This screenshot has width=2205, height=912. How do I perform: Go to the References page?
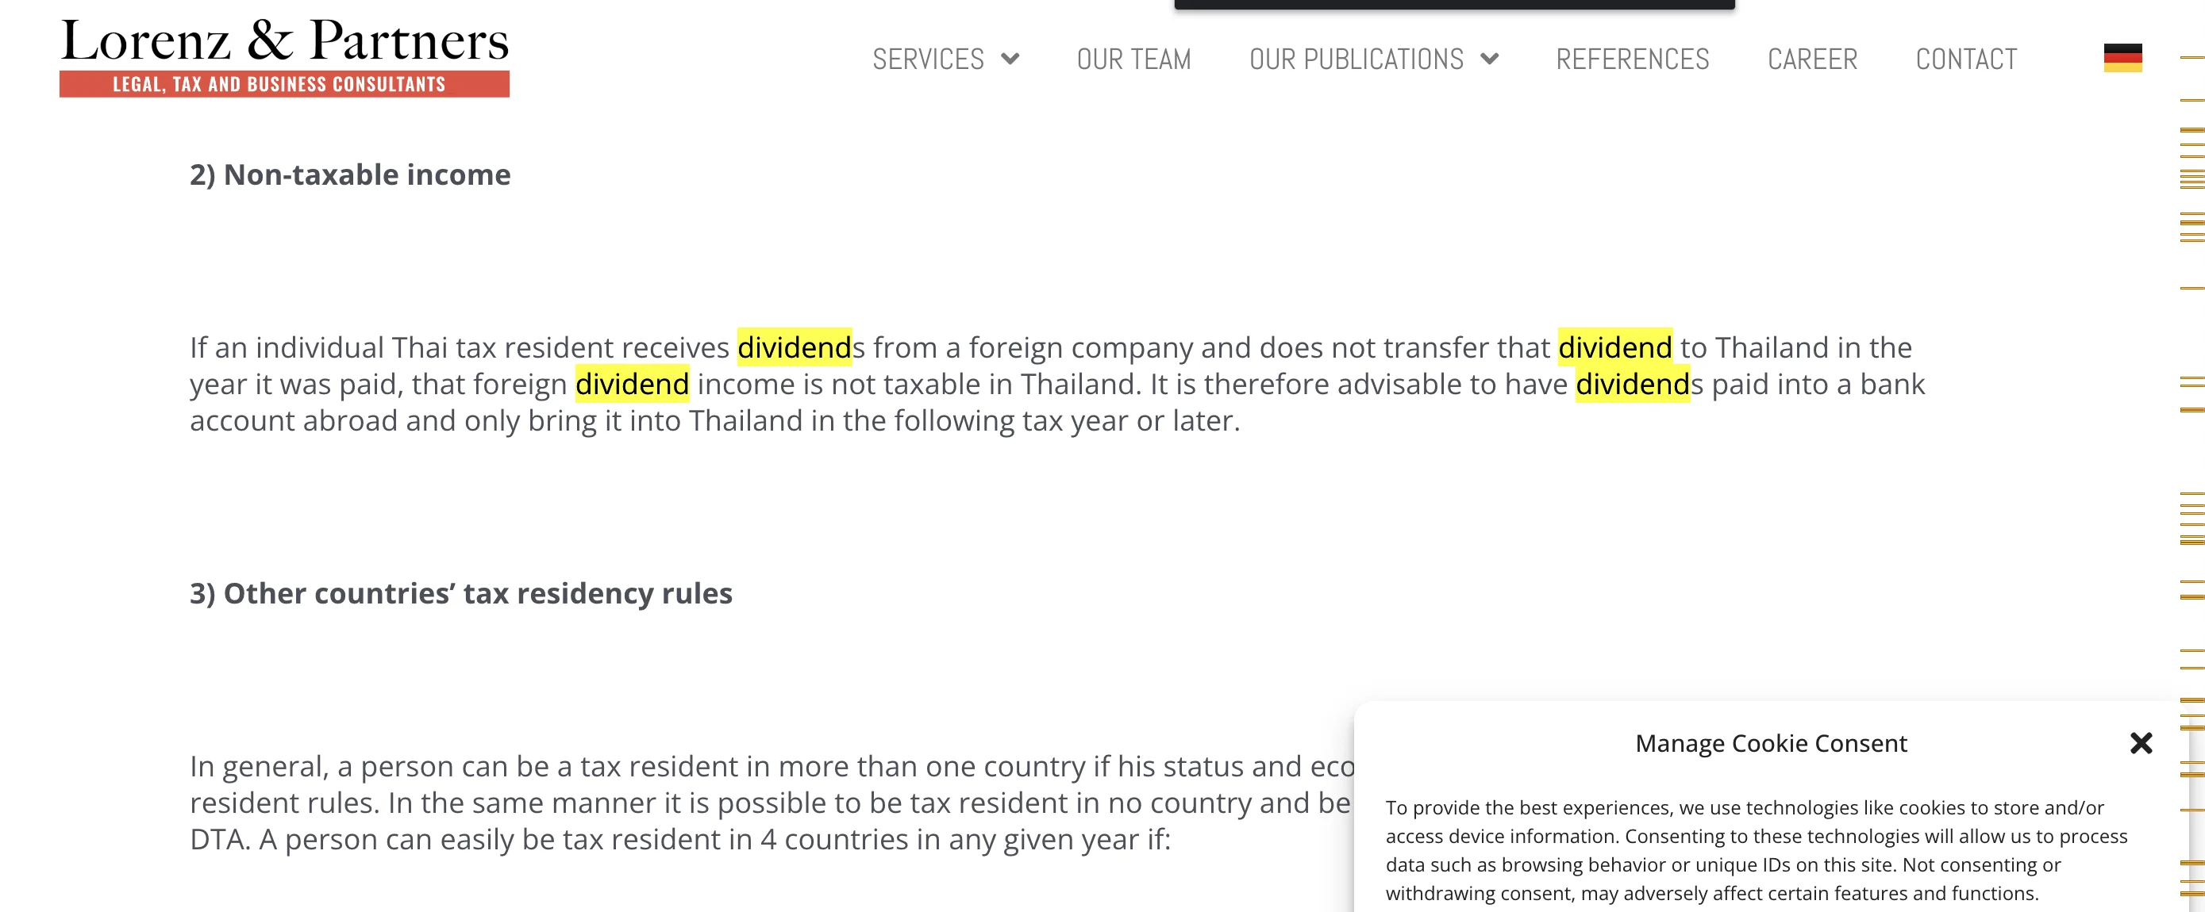point(1633,59)
